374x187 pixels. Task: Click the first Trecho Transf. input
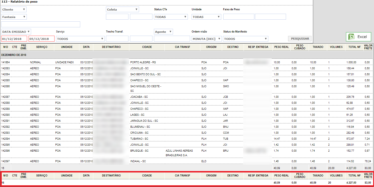click(x=117, y=39)
